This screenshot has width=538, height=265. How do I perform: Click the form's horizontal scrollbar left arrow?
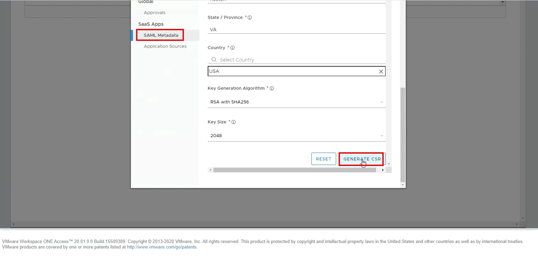click(x=210, y=170)
